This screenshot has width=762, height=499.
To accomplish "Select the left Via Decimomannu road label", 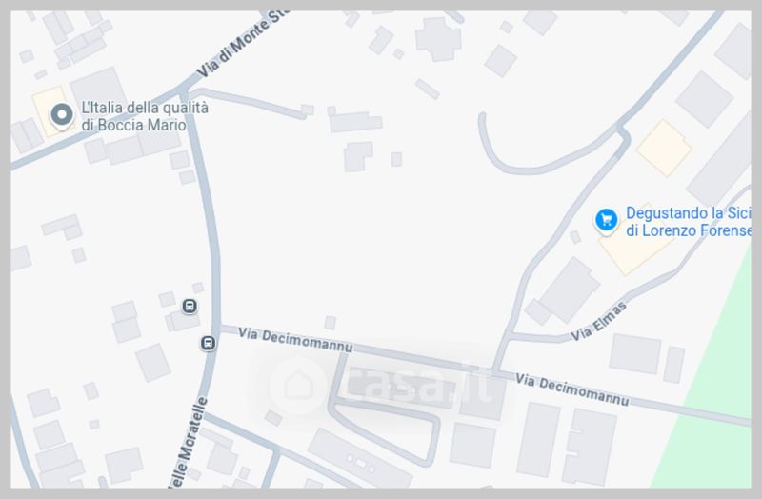I will click(295, 340).
